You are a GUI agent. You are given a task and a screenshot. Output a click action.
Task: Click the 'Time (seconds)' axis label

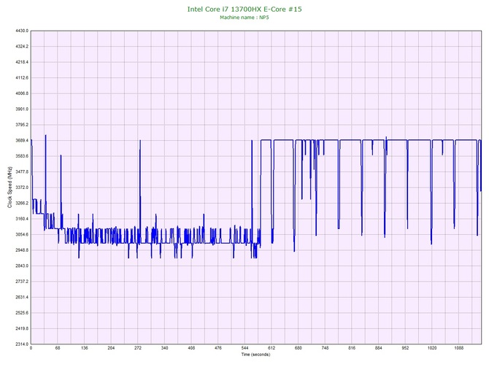click(x=255, y=355)
